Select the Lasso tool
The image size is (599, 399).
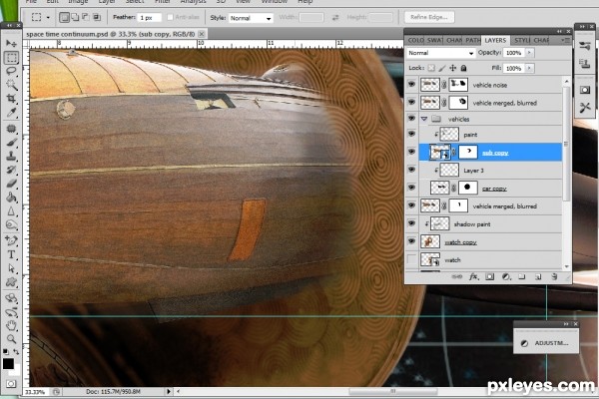pos(11,71)
